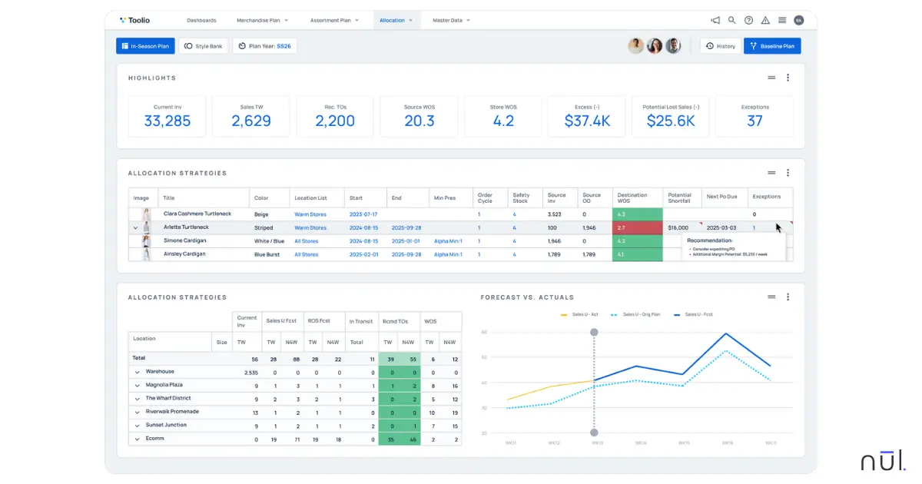This screenshot has width=922, height=484.
Task: Open the alerts warning triangle icon
Action: click(765, 21)
